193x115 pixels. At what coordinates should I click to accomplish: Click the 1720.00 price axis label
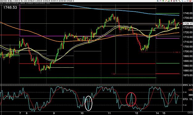click(188, 32)
